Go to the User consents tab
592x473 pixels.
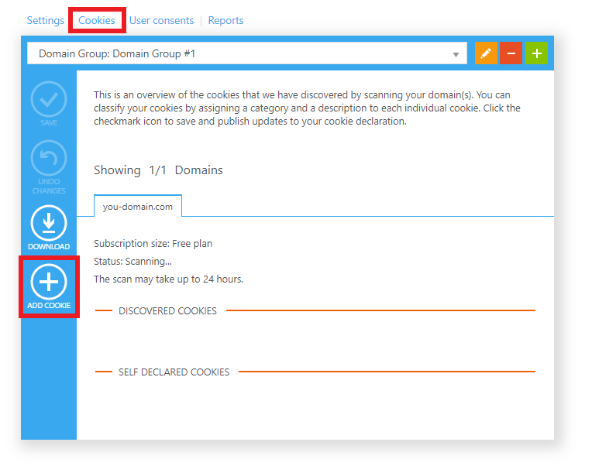[162, 20]
